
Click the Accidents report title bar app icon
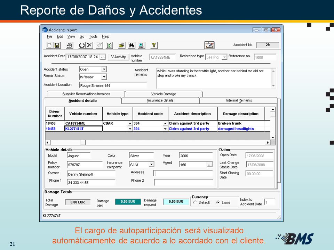click(x=45, y=30)
